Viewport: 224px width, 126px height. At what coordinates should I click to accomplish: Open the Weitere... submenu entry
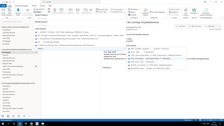point(80,49)
